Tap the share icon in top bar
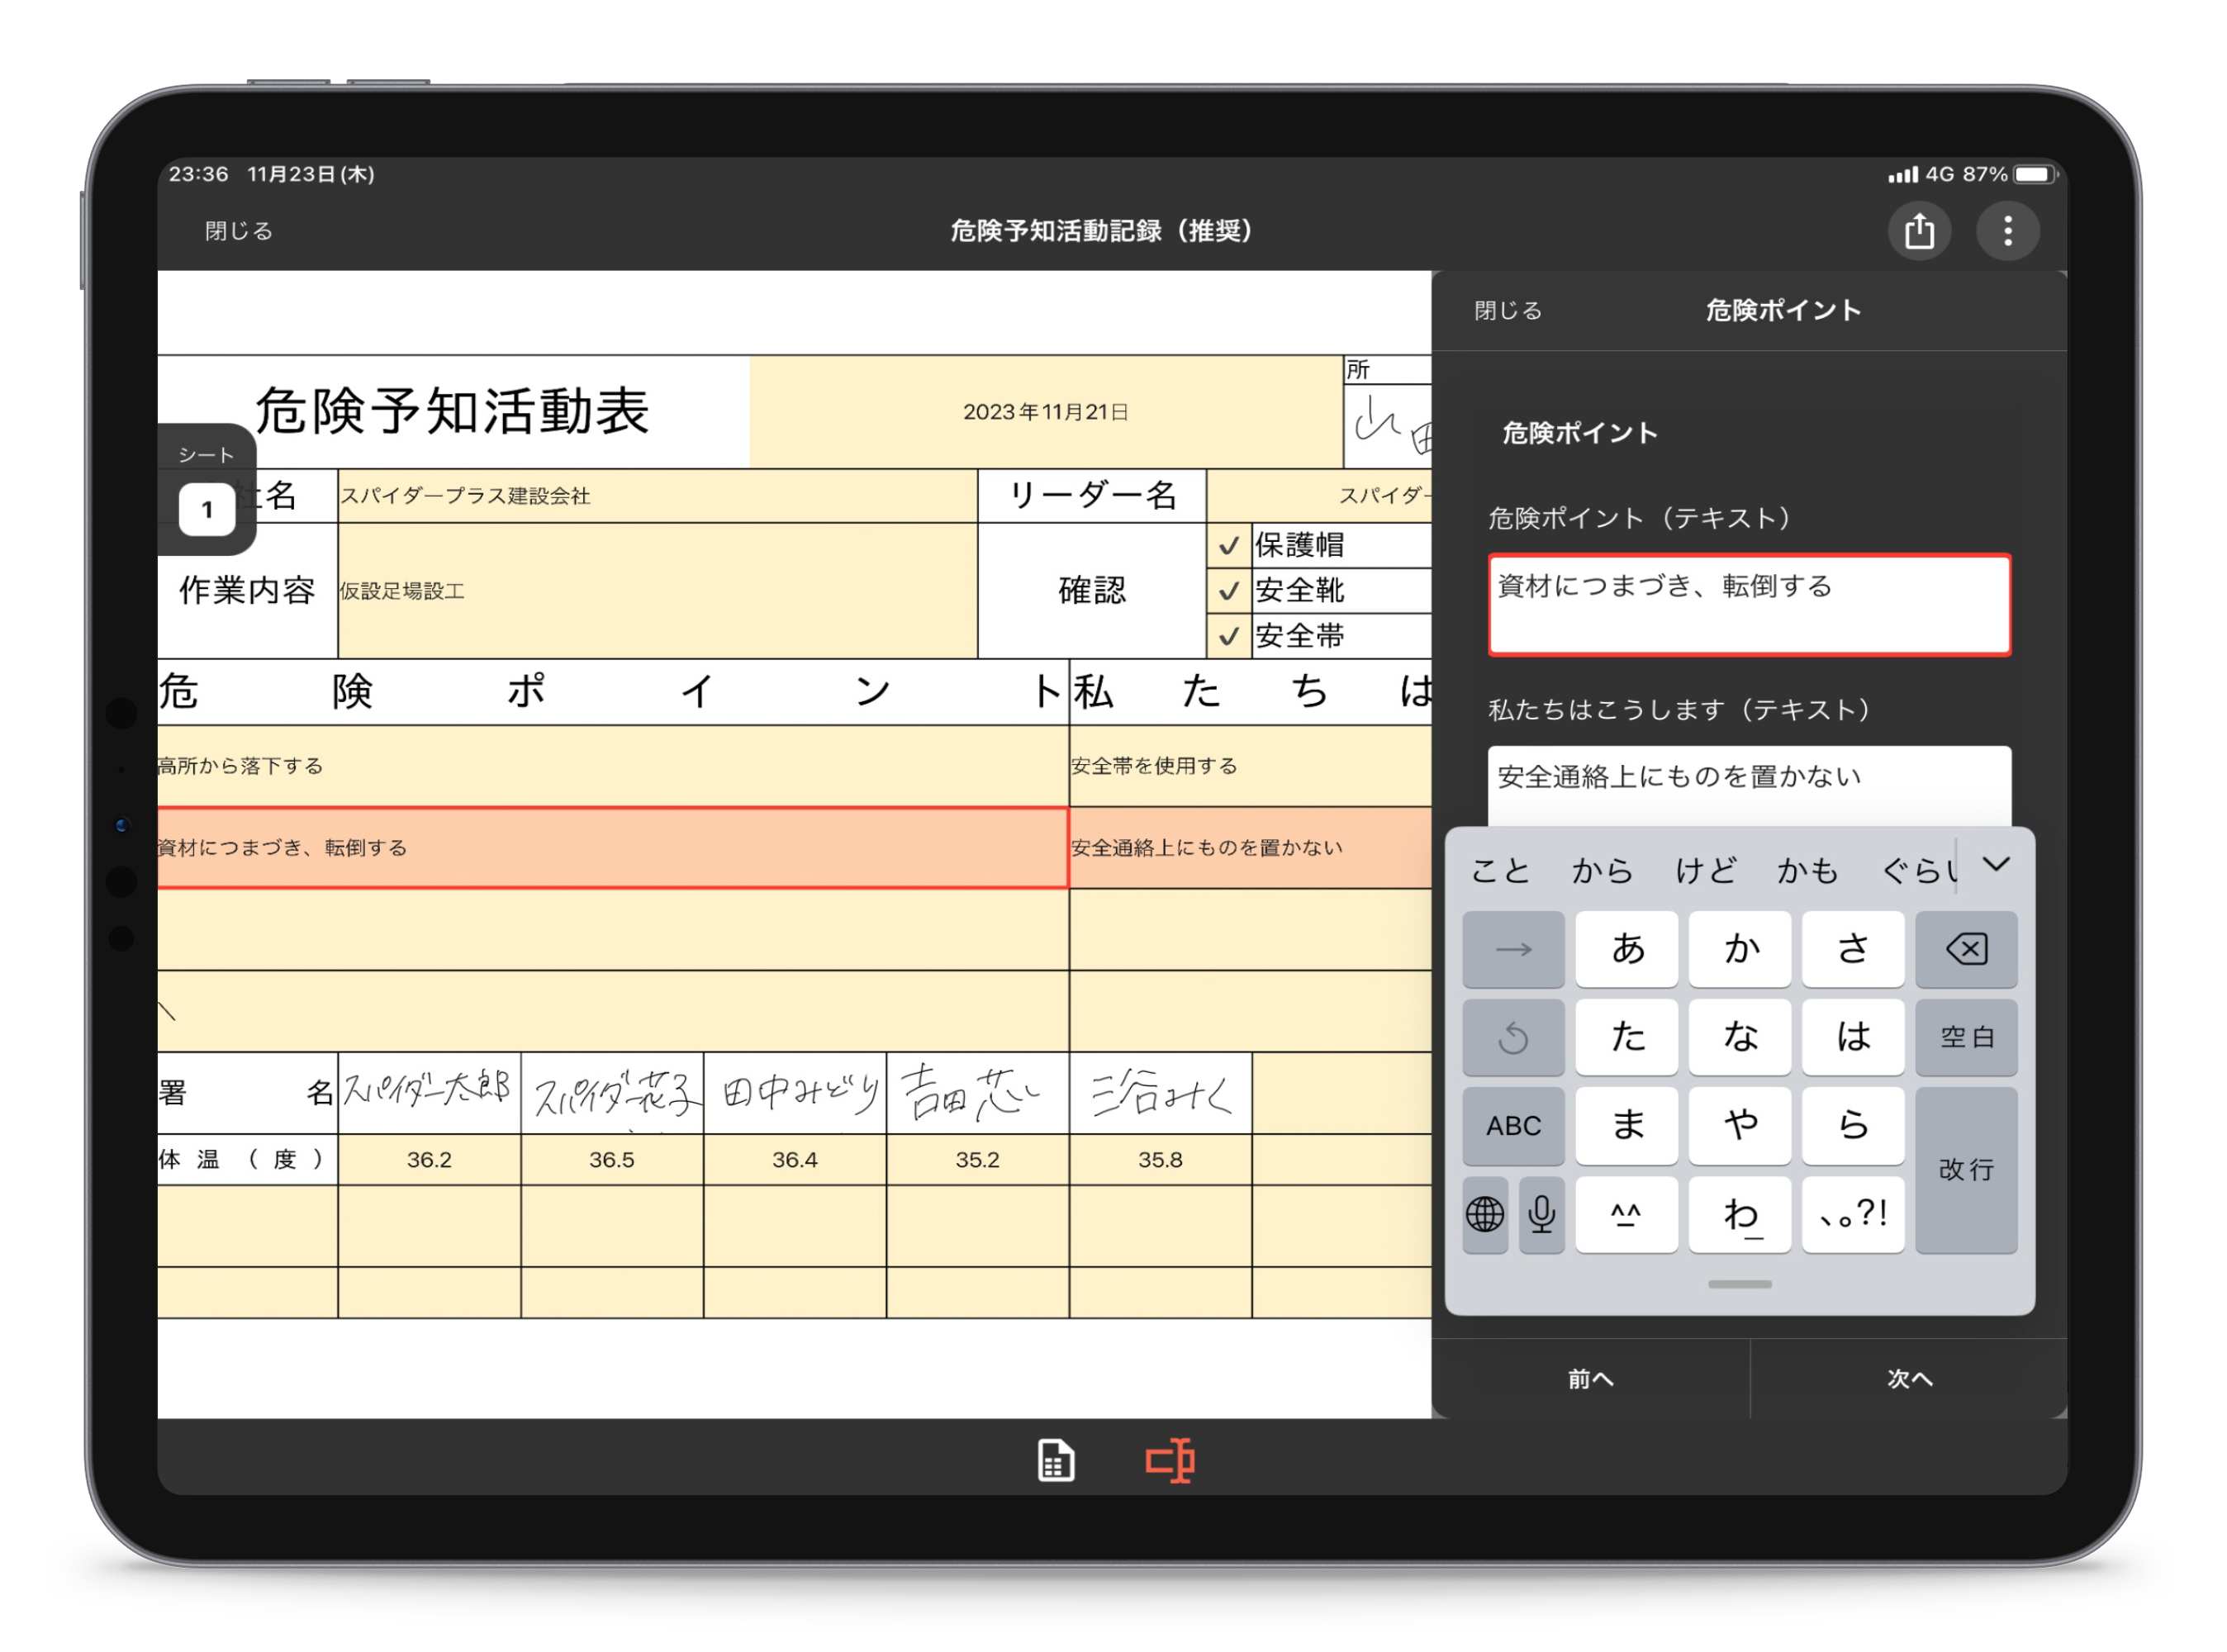This screenshot has width=2227, height=1652. (1918, 231)
